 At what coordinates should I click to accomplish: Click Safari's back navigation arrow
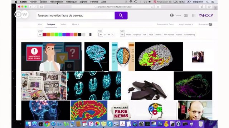click(30, 7)
